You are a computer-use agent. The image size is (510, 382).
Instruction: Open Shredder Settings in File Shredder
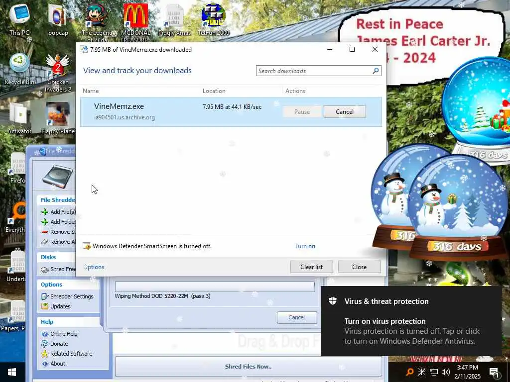[67, 296]
